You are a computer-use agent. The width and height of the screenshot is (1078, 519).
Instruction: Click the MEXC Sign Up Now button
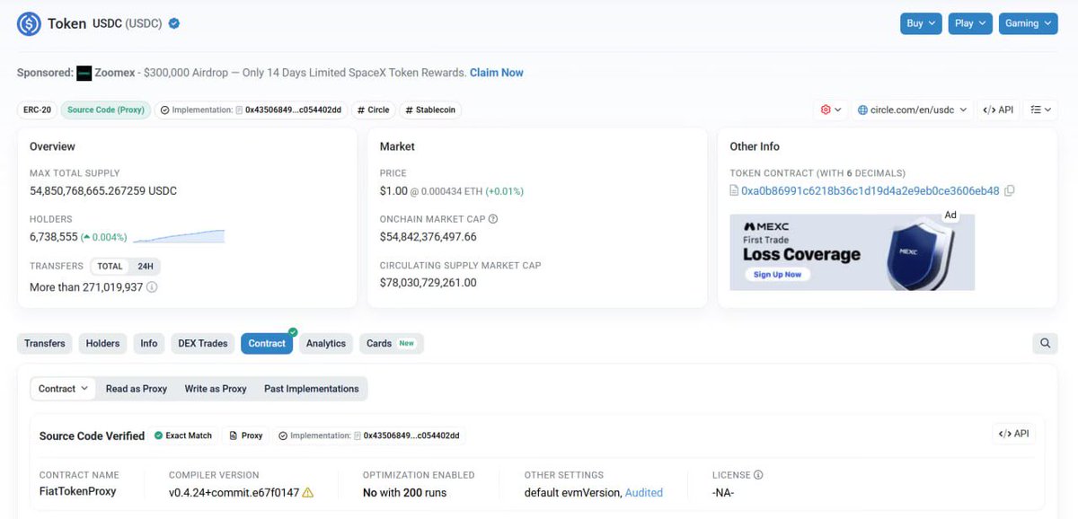click(x=777, y=274)
